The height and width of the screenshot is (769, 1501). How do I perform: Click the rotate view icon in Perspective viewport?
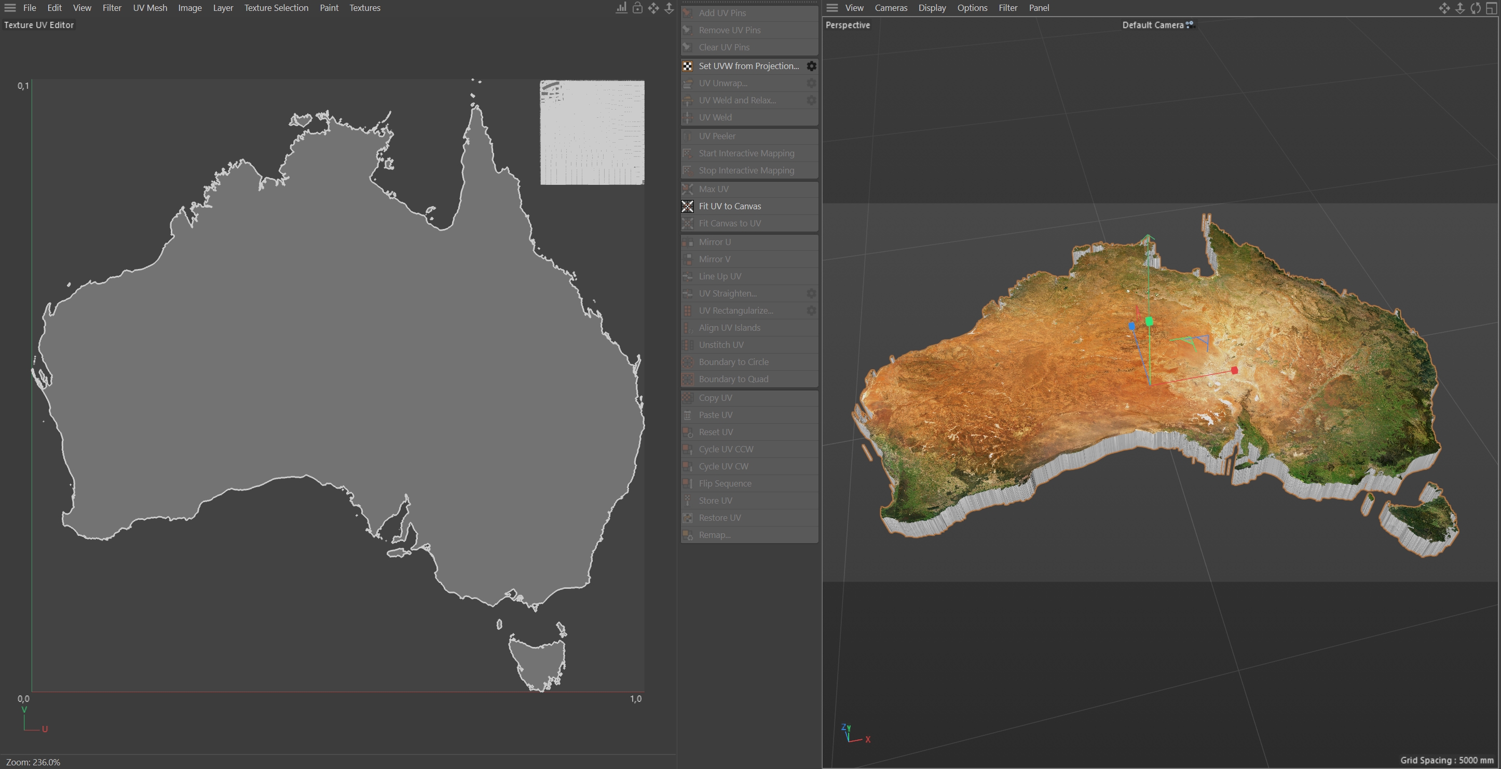[x=1476, y=8]
